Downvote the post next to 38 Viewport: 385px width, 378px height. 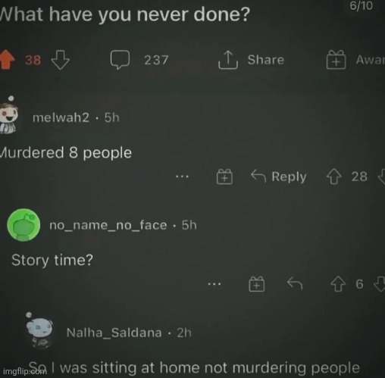coord(60,60)
